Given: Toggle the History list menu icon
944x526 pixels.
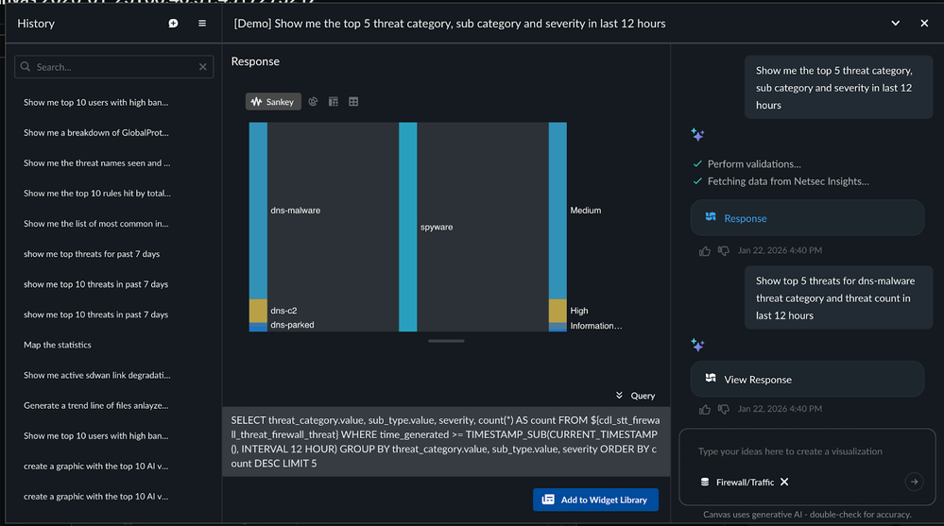Looking at the screenshot, I should tap(201, 24).
